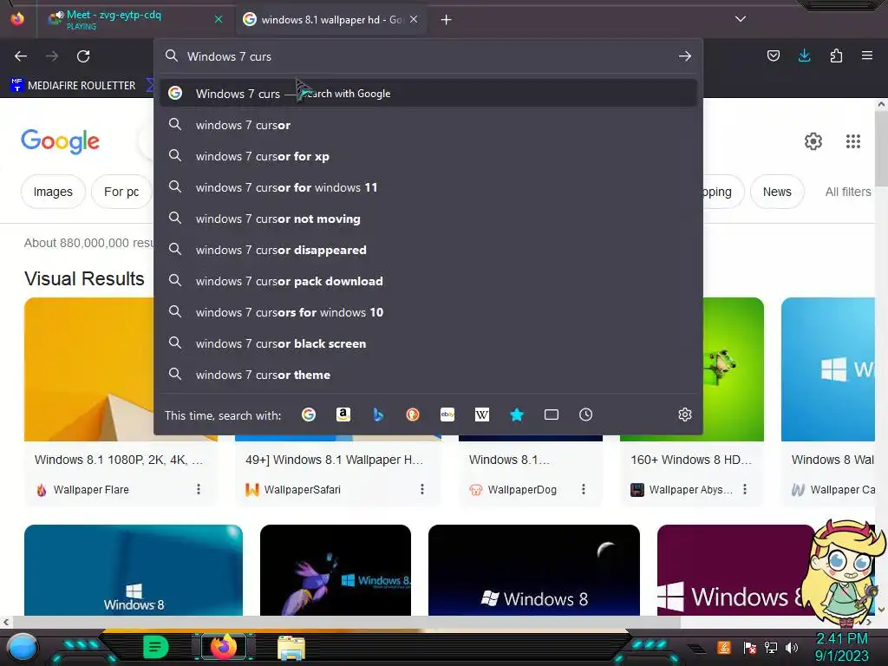This screenshot has width=888, height=666.
Task: Open All filters
Action: [848, 192]
